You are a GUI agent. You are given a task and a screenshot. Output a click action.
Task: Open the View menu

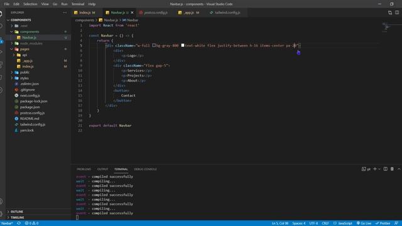pos(45,4)
